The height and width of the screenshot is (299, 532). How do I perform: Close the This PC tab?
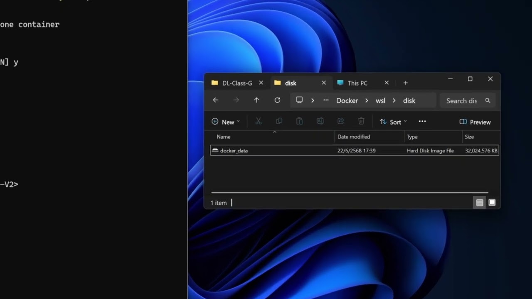(387, 83)
